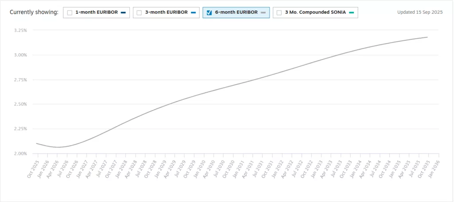Image resolution: width=454 pixels, height=202 pixels.
Task: Click the Oct 2025 x-axis label
Action: coord(33,169)
